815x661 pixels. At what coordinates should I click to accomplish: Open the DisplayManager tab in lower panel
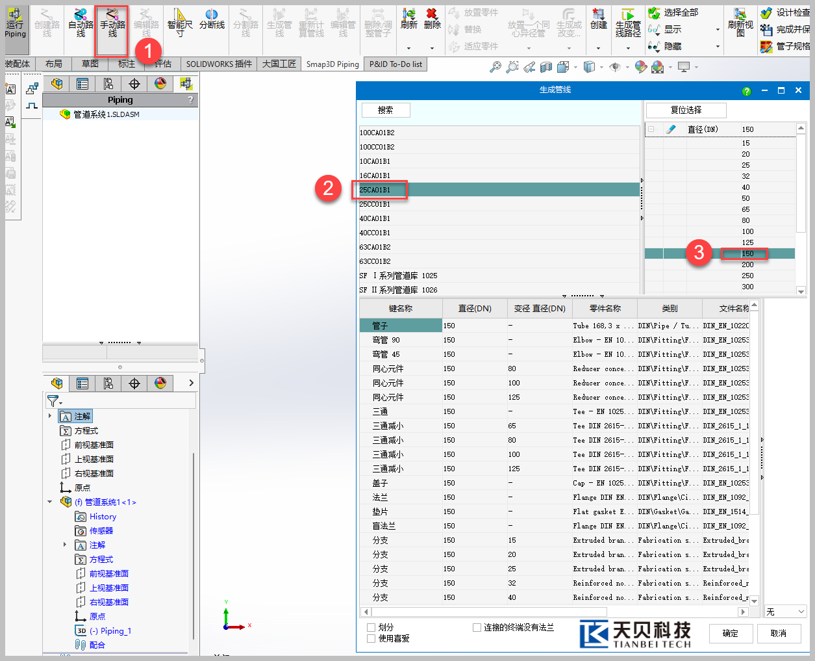pyautogui.click(x=160, y=383)
